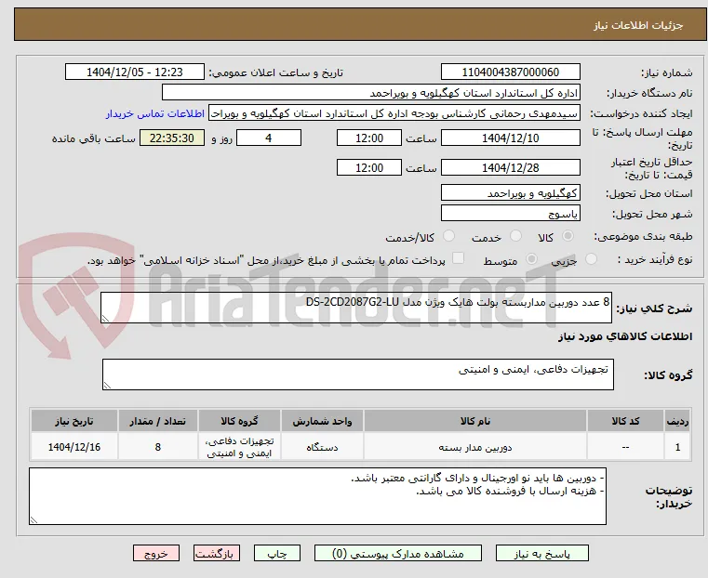Open اطلاعات تماس خریدار link
The image size is (708, 578).
pyautogui.click(x=155, y=113)
